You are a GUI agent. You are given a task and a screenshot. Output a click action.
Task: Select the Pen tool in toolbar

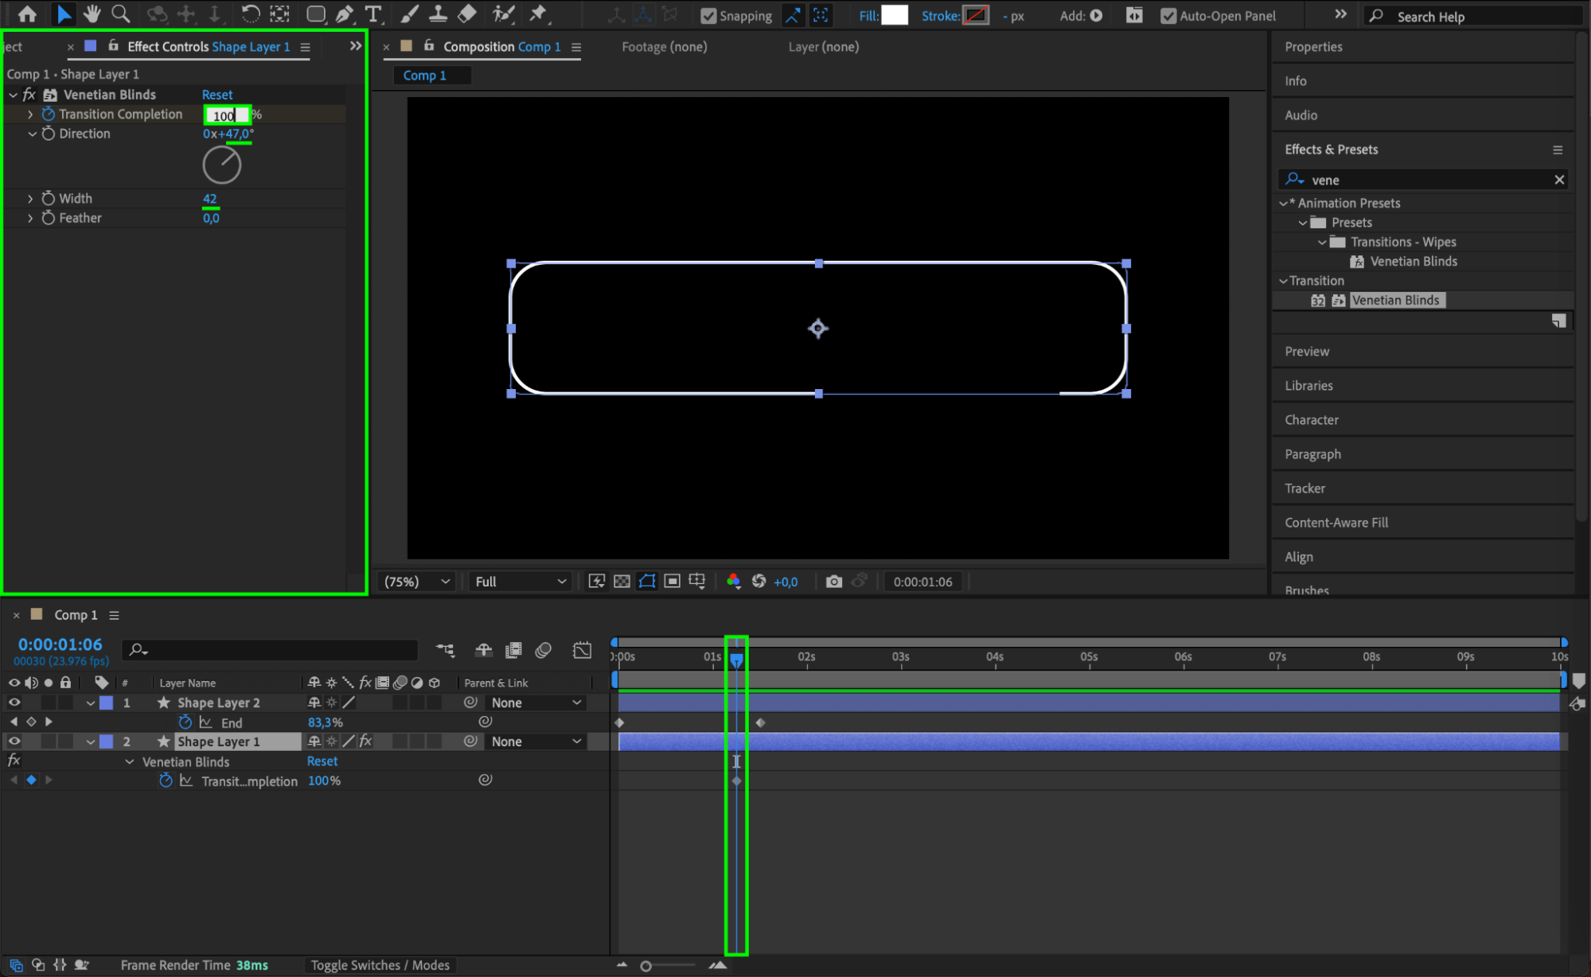point(345,14)
